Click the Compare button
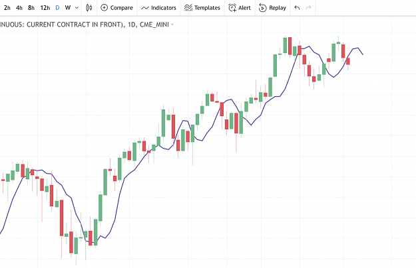 pyautogui.click(x=116, y=8)
